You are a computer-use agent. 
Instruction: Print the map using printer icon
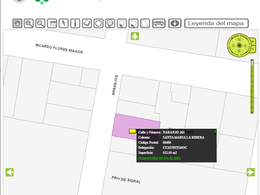159,24
